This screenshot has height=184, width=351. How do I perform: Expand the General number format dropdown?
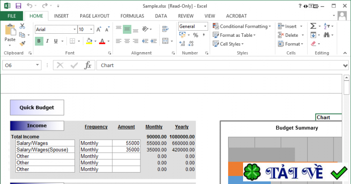tap(205, 26)
